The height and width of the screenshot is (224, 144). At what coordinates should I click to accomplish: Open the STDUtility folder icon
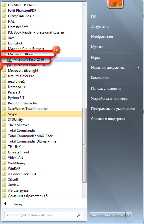point(4,120)
